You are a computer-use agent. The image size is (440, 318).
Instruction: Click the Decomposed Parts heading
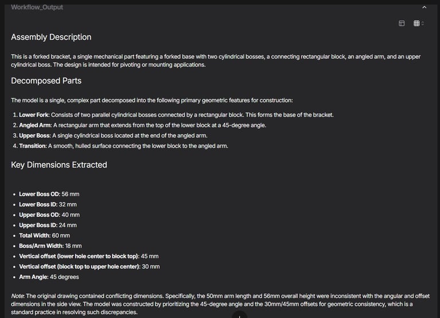click(46, 81)
